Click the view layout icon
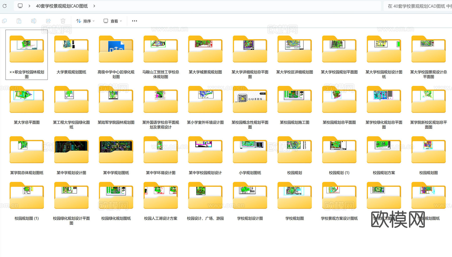The image size is (452, 257). pyautogui.click(x=105, y=21)
